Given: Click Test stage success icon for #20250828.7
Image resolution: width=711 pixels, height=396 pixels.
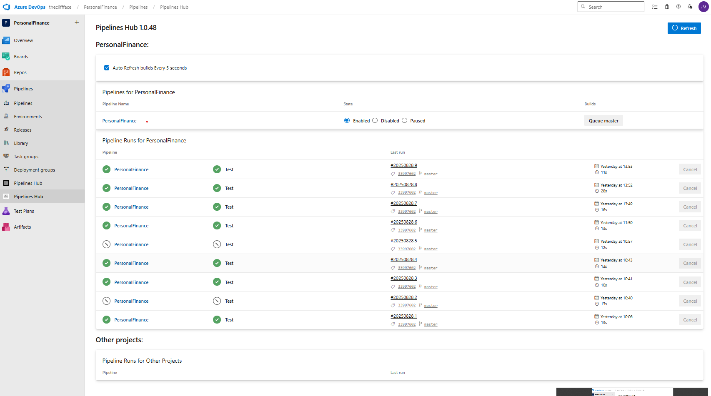Looking at the screenshot, I should point(217,207).
